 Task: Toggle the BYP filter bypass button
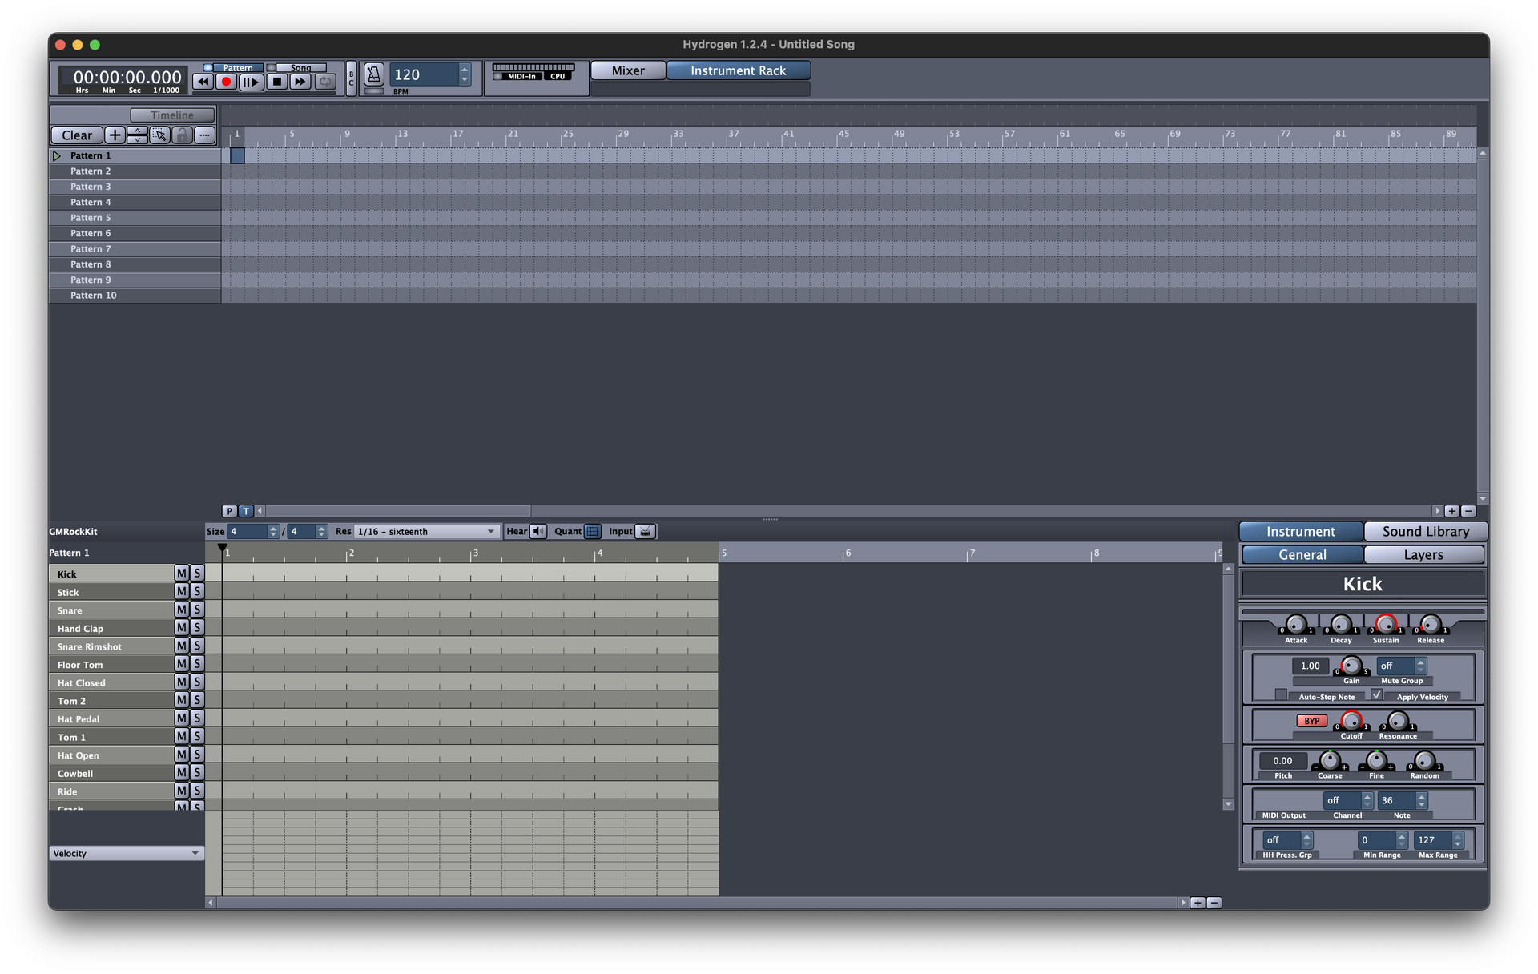click(x=1311, y=721)
